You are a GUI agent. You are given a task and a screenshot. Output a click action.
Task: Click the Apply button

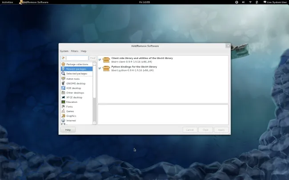tap(221, 130)
